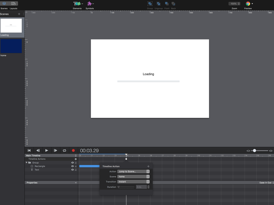
Task: Toggle Text layer visibility eye
Action: (72, 170)
